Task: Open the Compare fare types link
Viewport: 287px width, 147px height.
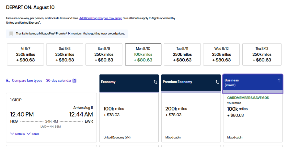Action: point(27,80)
